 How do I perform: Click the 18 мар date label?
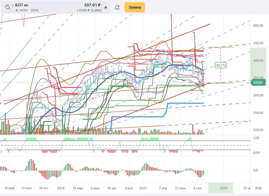78,188
